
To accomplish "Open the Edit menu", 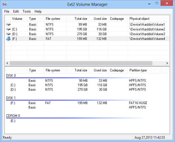I will coord(16,11).
